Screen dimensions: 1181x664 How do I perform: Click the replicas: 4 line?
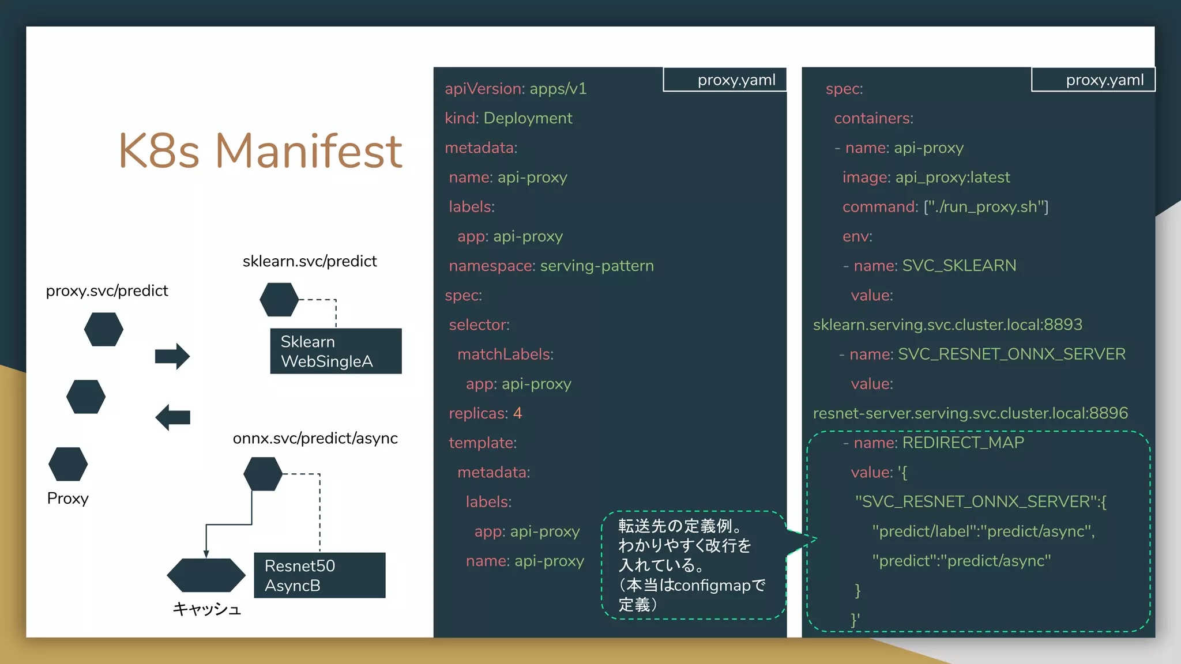coord(485,413)
